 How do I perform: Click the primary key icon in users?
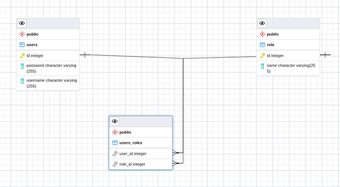[x=22, y=55]
